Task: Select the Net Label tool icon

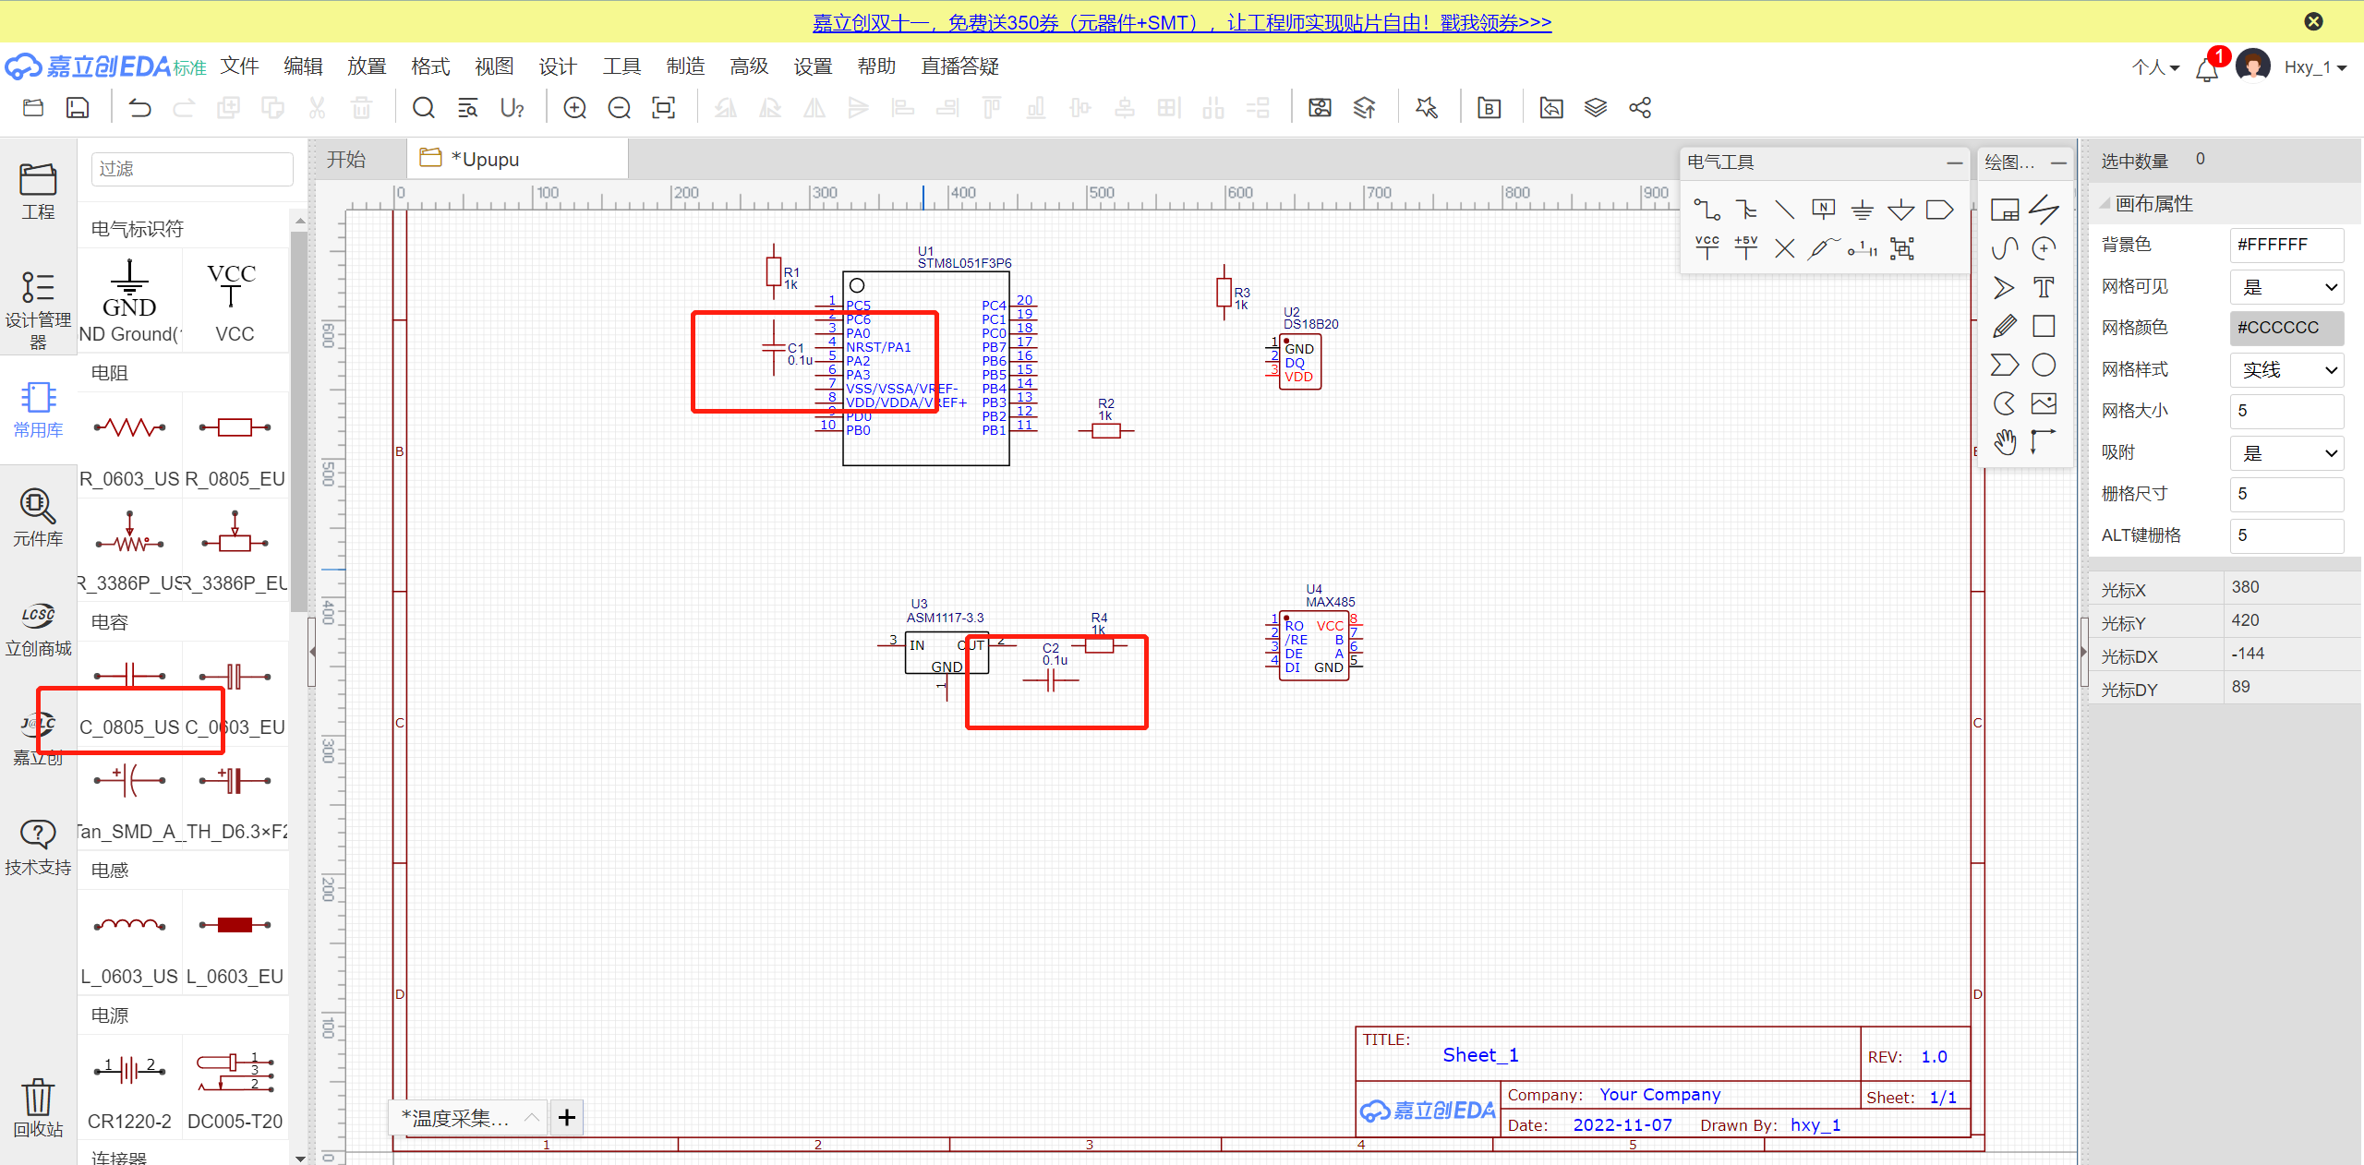Action: click(x=1823, y=210)
